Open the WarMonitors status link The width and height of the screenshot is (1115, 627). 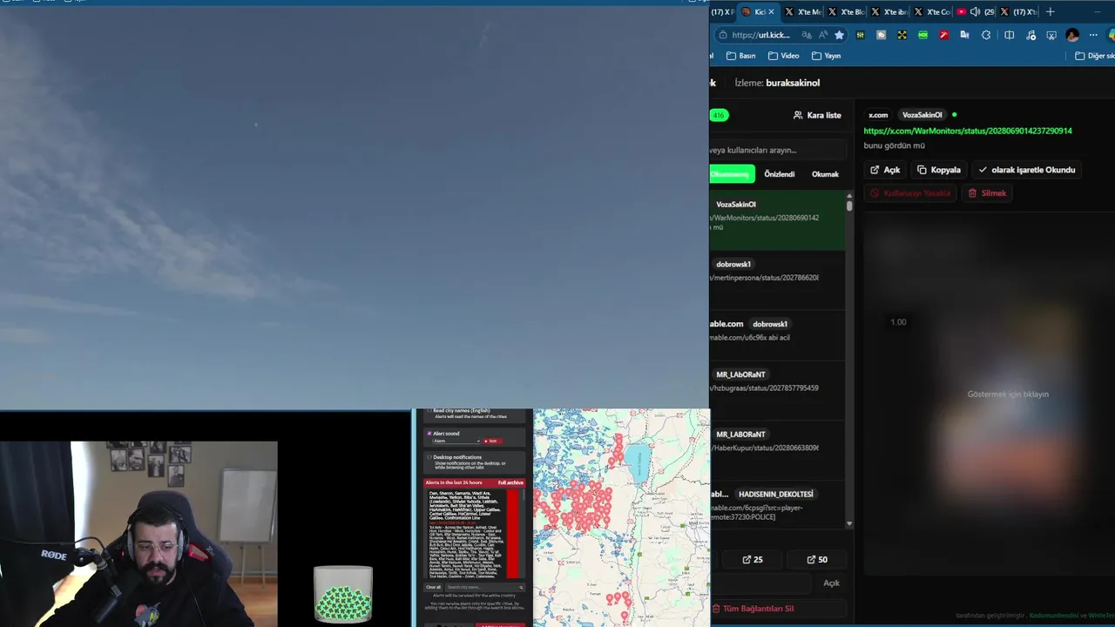(968, 131)
